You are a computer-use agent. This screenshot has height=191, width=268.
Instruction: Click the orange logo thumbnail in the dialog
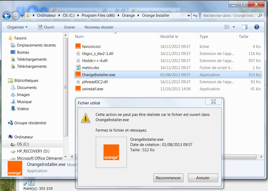(111, 152)
